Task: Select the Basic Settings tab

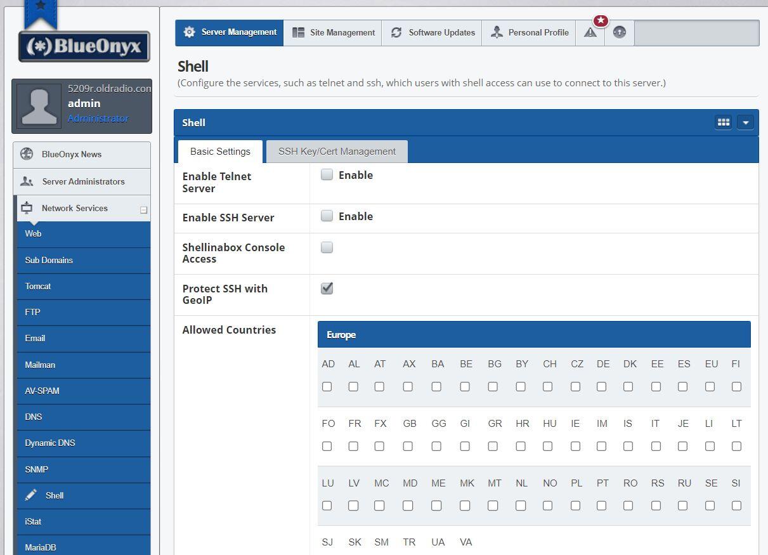Action: [220, 152]
